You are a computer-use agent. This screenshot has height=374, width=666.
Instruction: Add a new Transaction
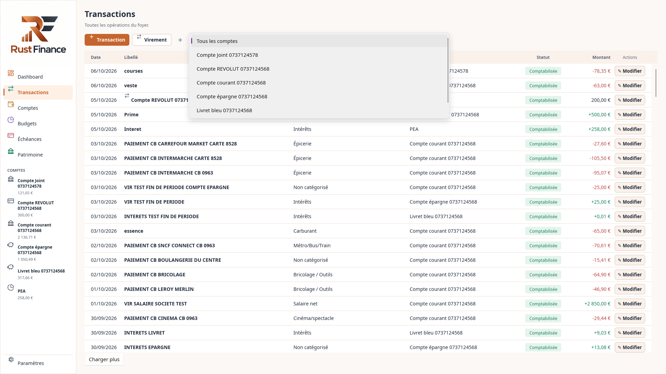pyautogui.click(x=107, y=40)
